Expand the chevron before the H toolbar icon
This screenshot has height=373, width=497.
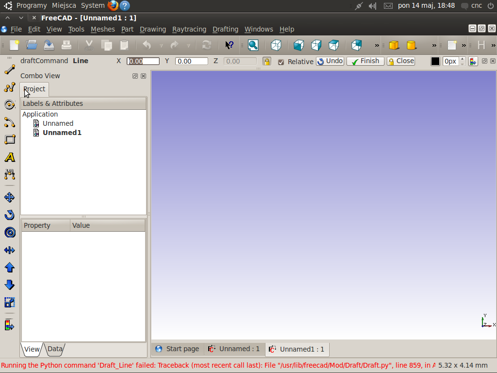click(x=464, y=45)
